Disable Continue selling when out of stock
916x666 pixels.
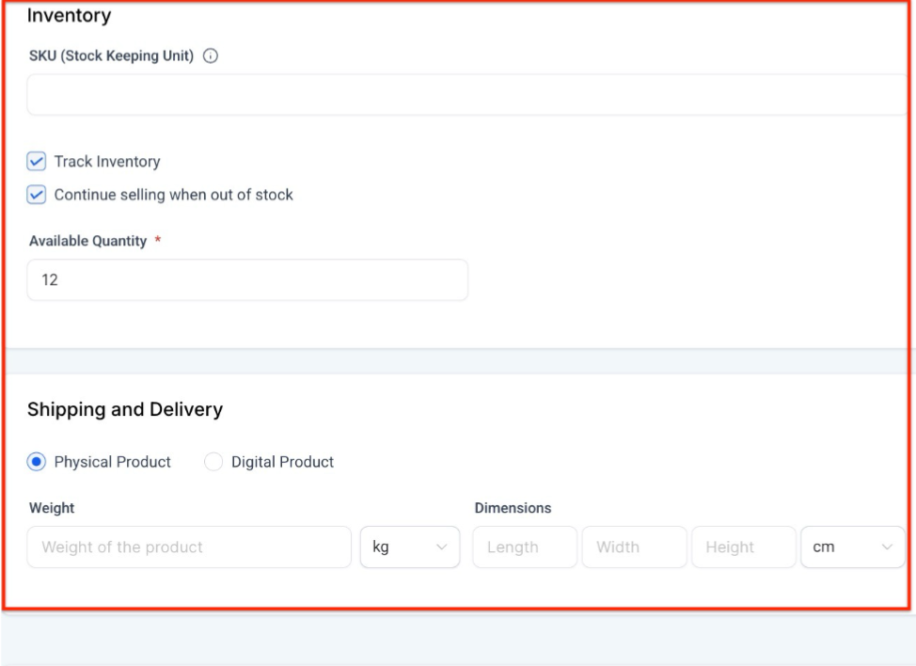pos(37,196)
